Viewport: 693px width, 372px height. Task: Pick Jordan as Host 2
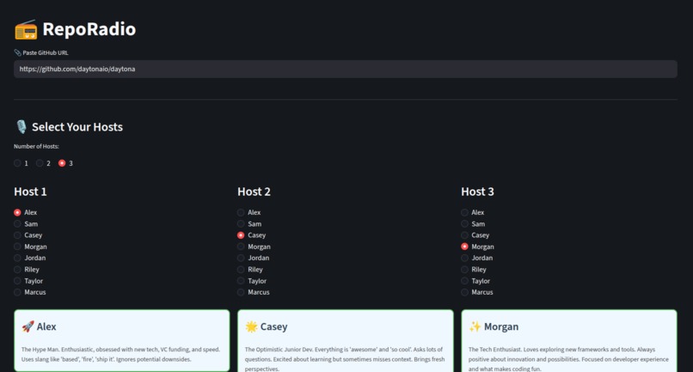pyautogui.click(x=254, y=258)
